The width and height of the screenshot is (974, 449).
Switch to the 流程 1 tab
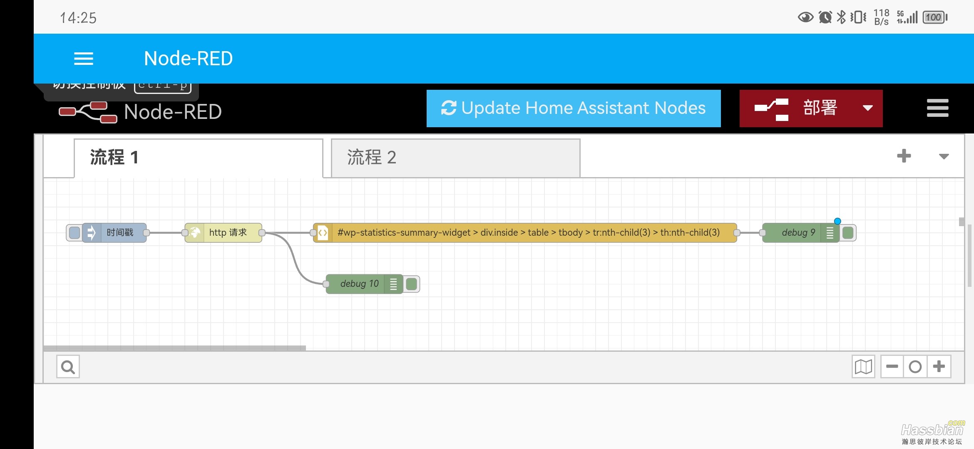coord(199,158)
